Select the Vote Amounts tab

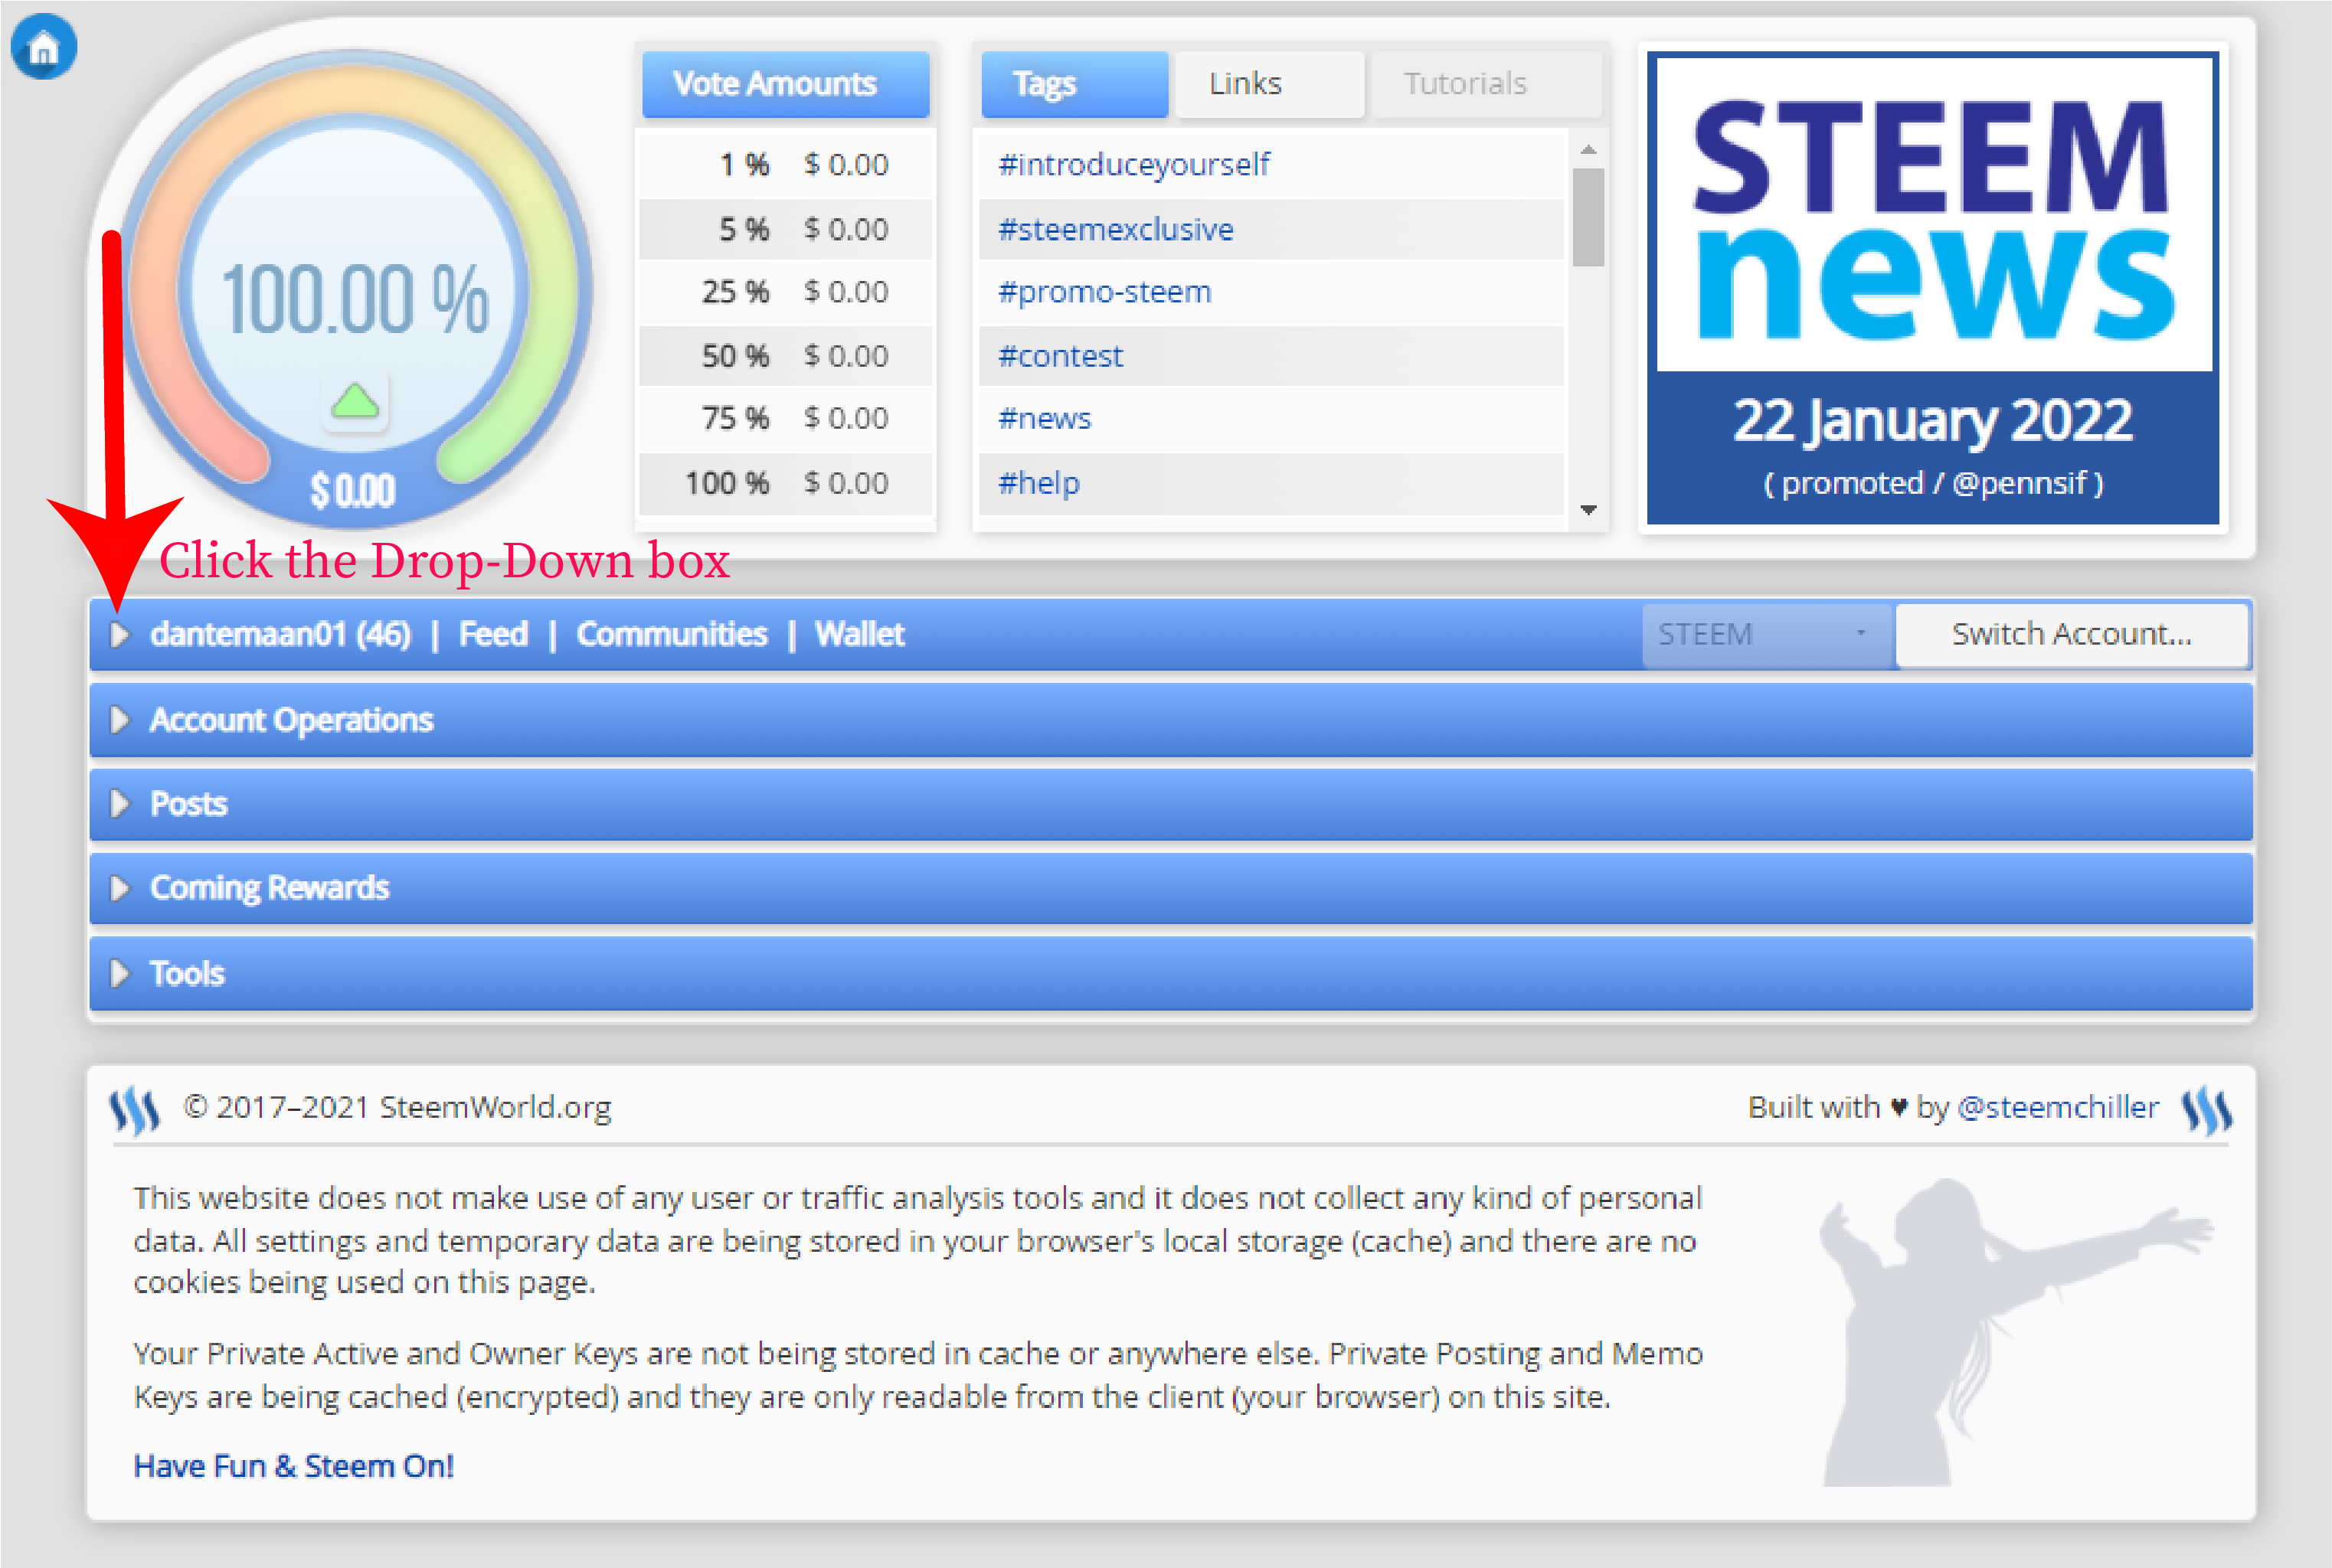click(x=785, y=84)
